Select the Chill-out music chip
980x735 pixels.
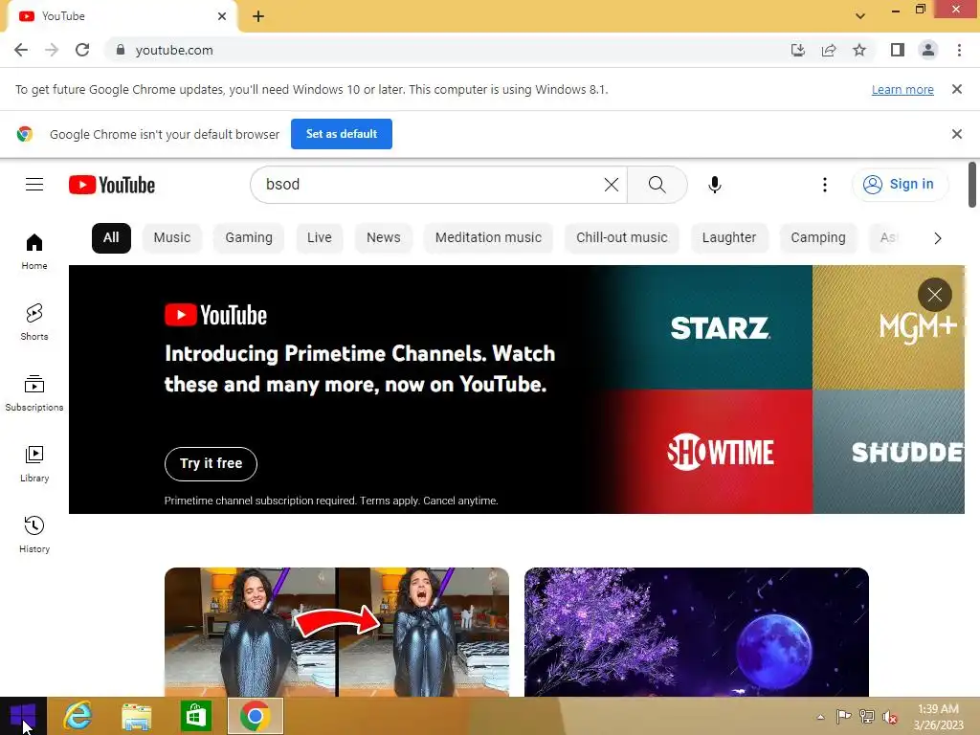pos(622,237)
